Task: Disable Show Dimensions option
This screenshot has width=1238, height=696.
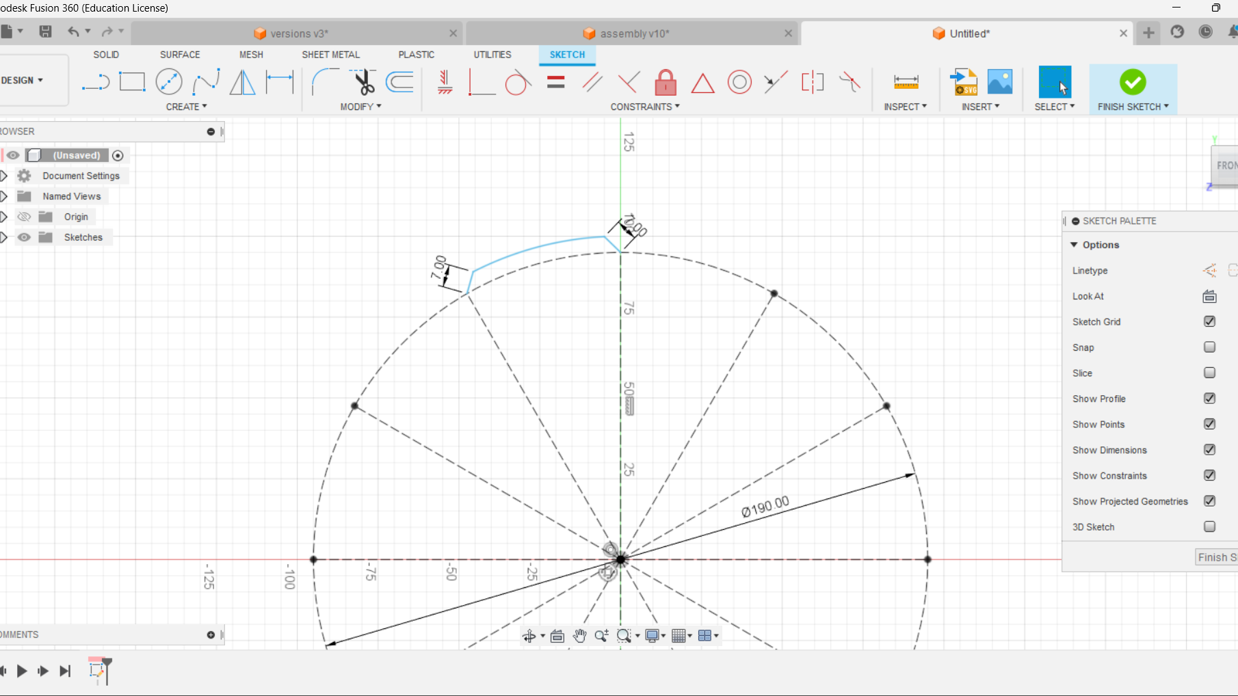Action: 1209,449
